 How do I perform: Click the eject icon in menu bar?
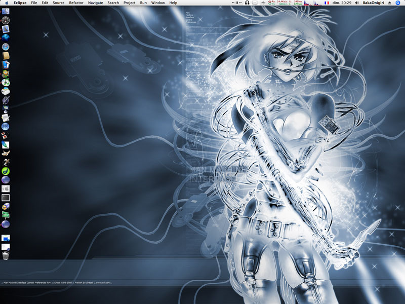[x=390, y=3]
